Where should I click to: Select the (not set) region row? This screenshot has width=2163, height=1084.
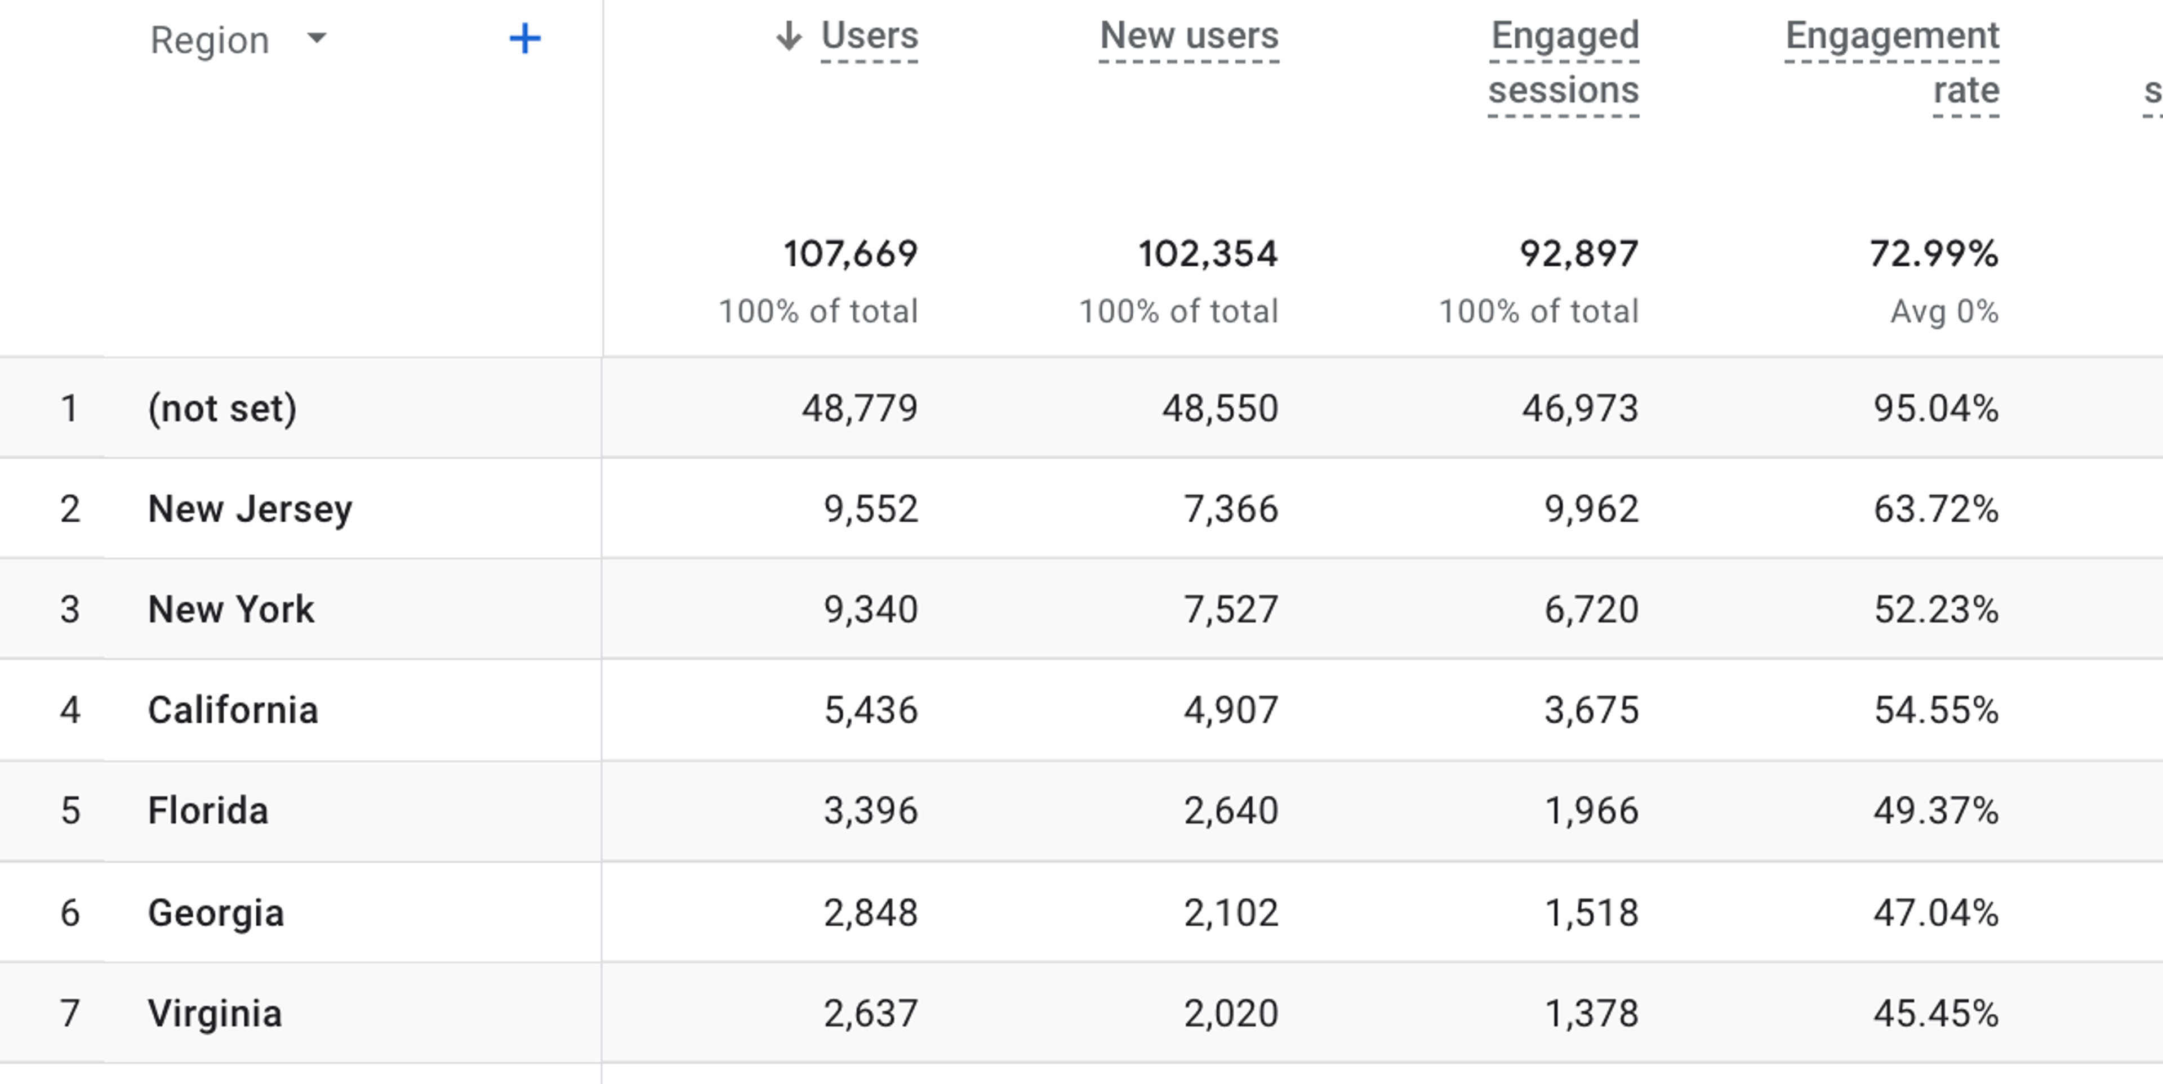pos(1081,407)
